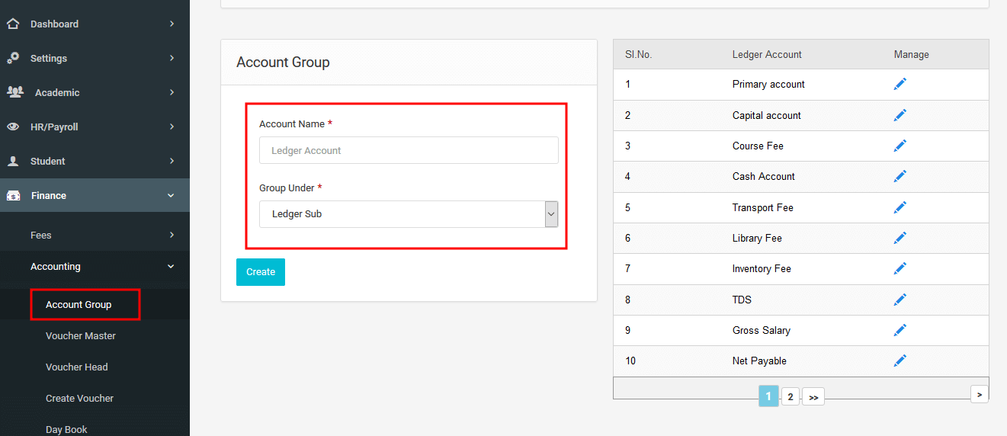Click pencil icon for Net Payable

point(900,361)
